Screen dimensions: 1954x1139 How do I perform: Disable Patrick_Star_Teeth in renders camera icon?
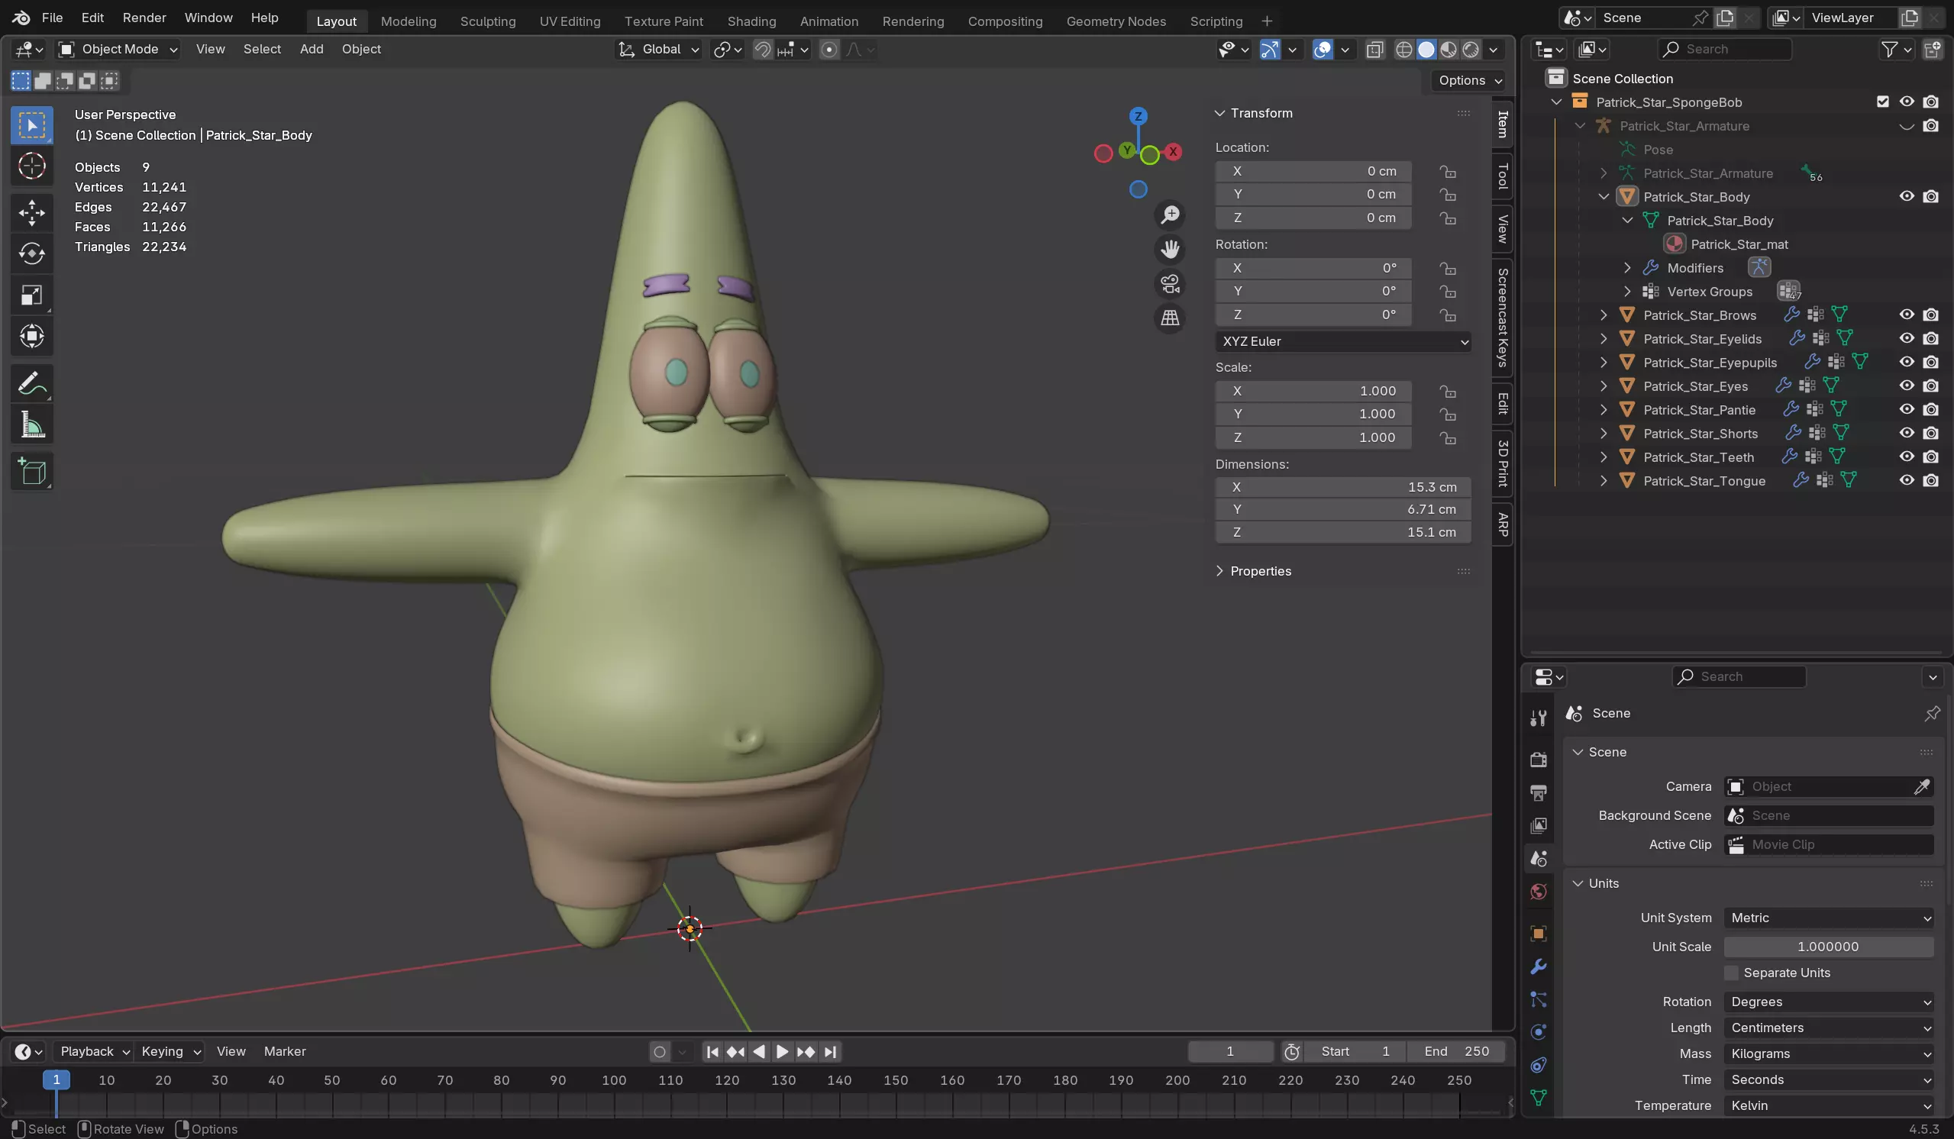1931,457
